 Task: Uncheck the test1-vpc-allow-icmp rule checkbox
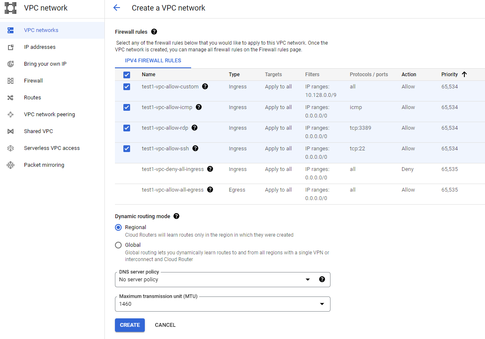coord(127,107)
